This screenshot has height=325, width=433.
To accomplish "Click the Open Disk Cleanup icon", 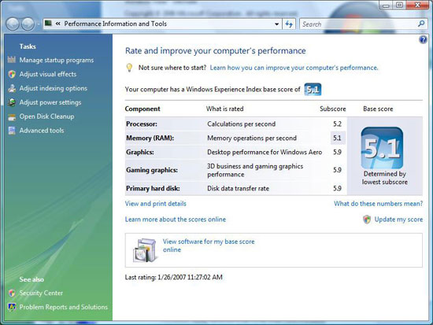I will 12,116.
